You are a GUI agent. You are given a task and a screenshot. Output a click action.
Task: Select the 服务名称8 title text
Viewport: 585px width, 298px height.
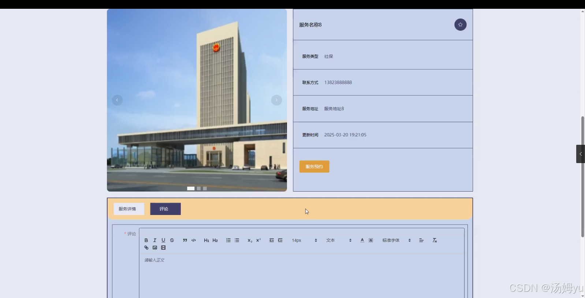click(310, 25)
